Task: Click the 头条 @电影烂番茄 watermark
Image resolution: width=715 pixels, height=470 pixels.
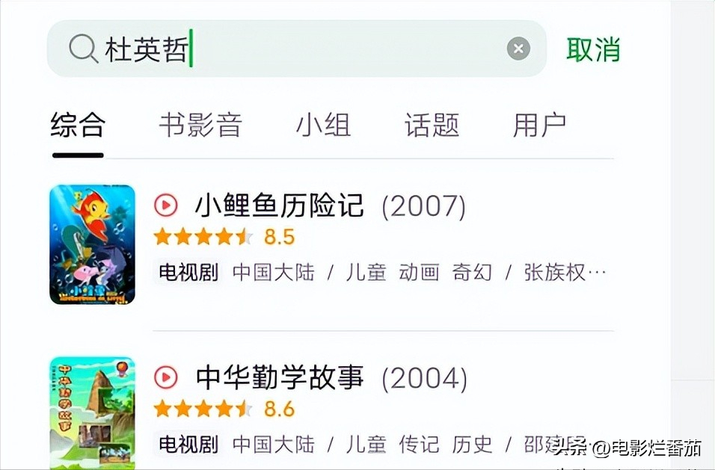Action: coord(627,448)
